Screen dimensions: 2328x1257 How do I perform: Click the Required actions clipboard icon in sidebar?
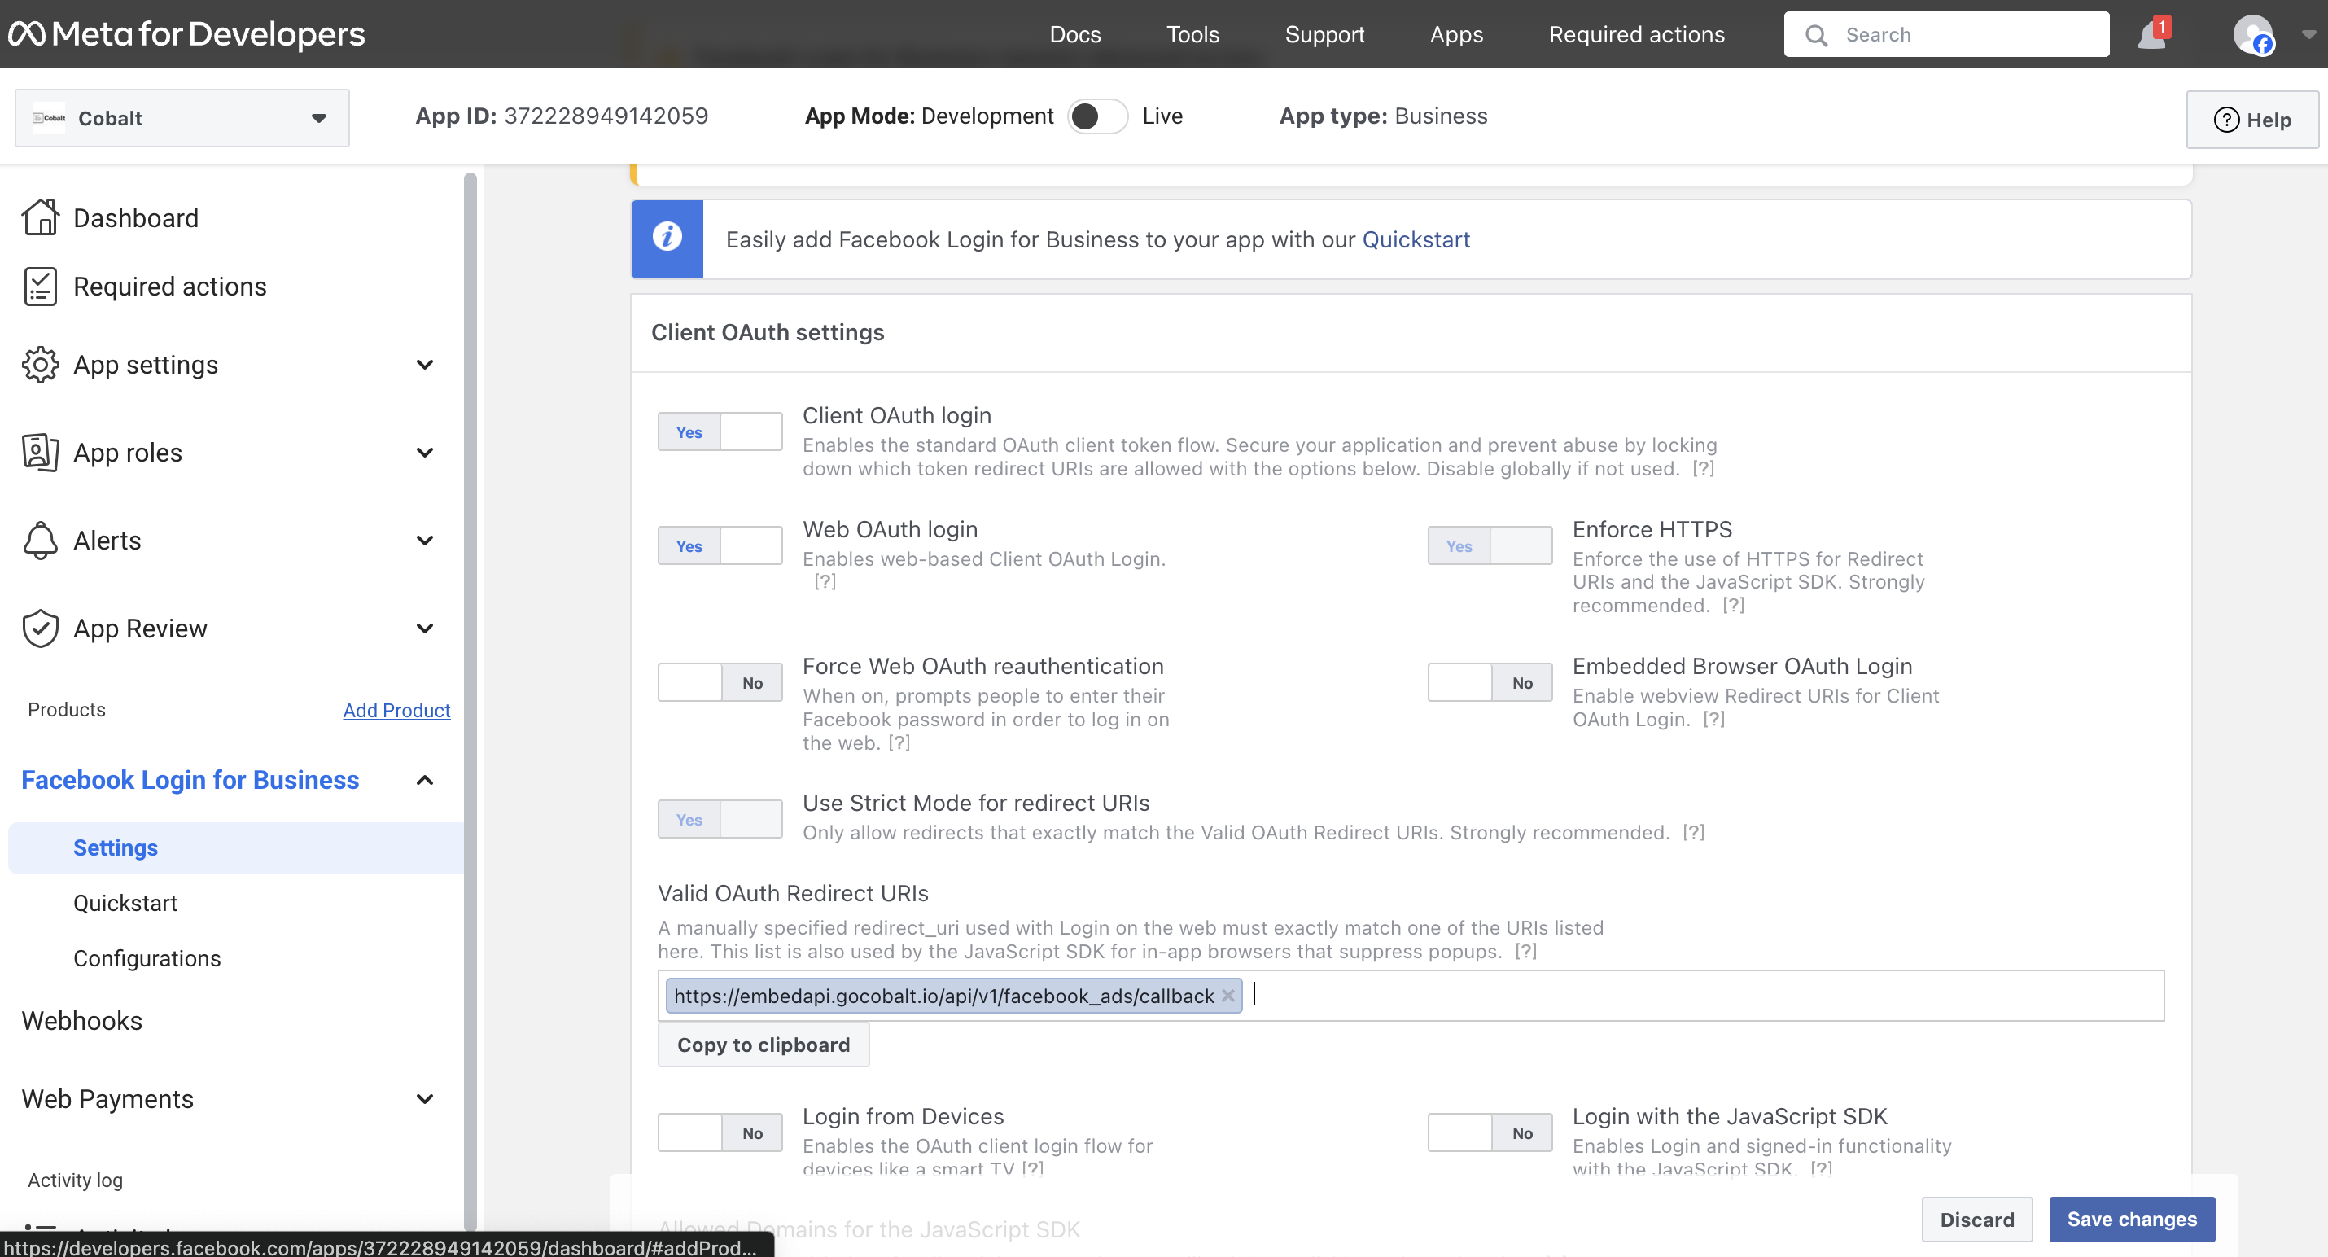pyautogui.click(x=40, y=286)
